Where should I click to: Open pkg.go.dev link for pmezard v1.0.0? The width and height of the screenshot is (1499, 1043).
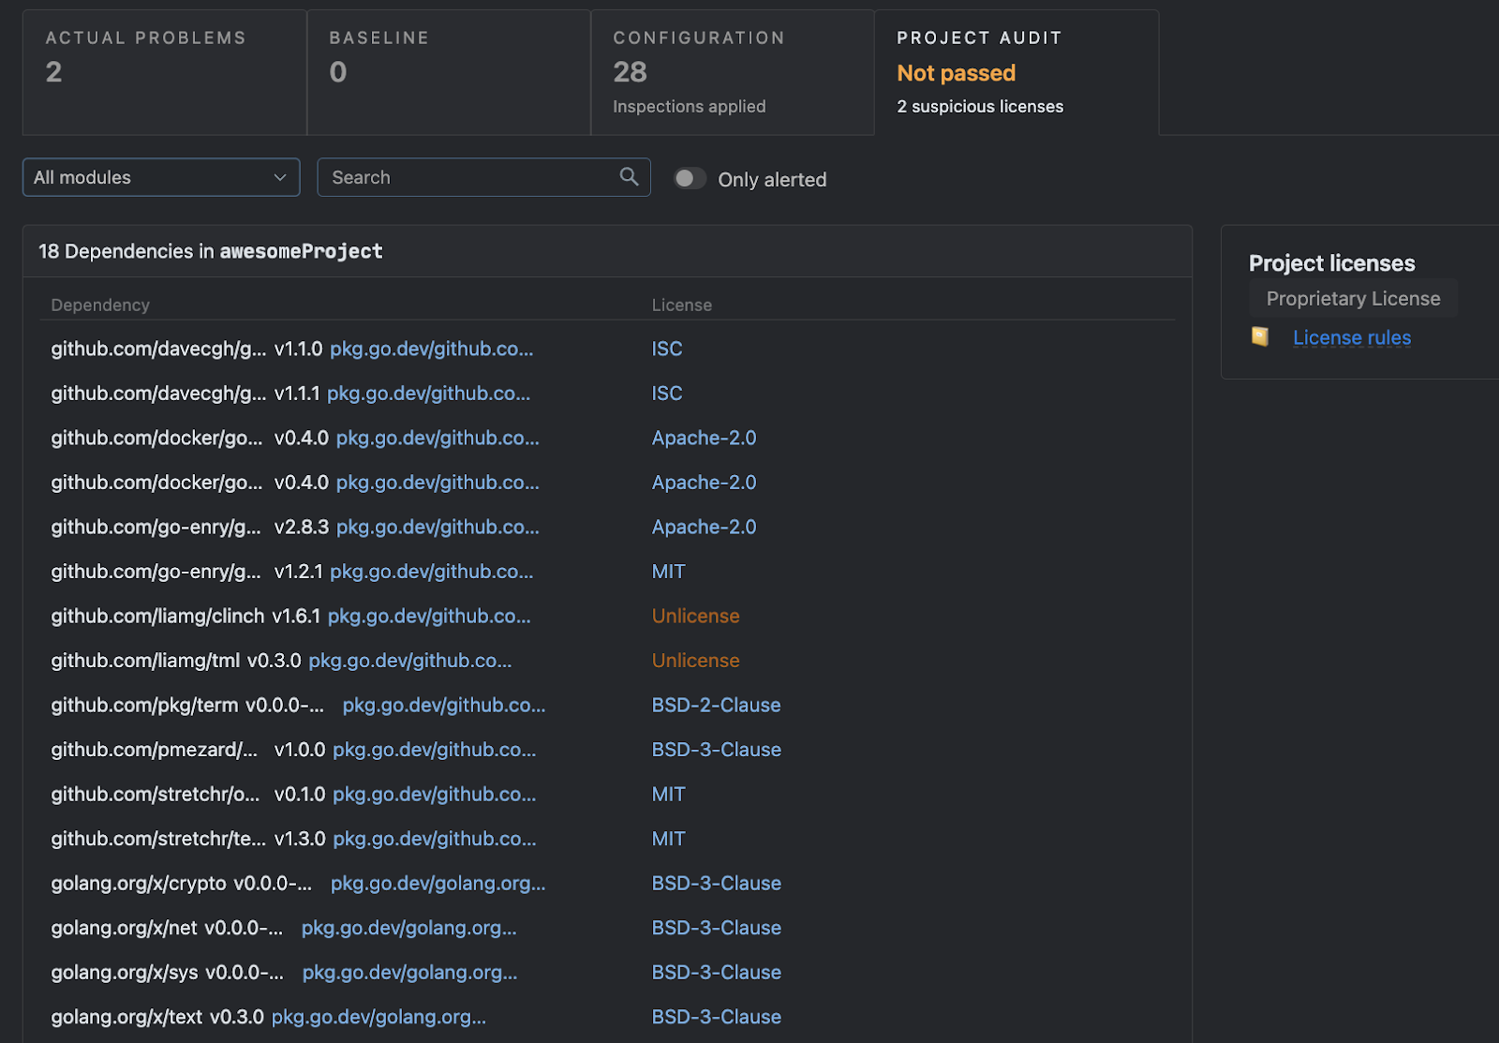coord(435,750)
